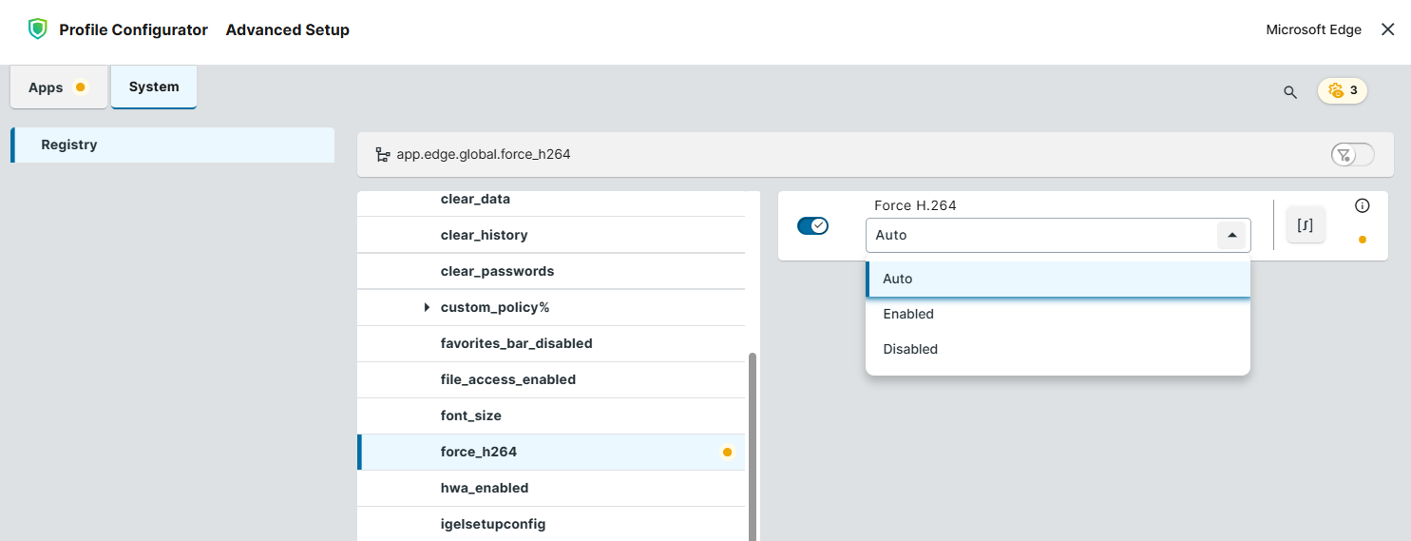The image size is (1411, 541).
Task: Switch to the Apps tab
Action: click(x=57, y=87)
